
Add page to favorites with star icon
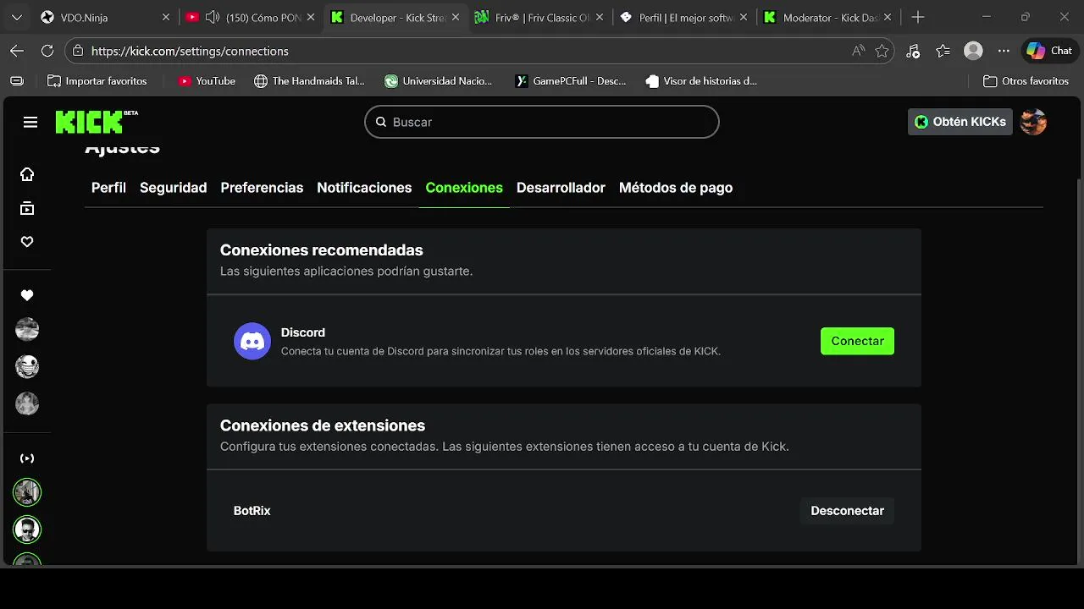[882, 51]
